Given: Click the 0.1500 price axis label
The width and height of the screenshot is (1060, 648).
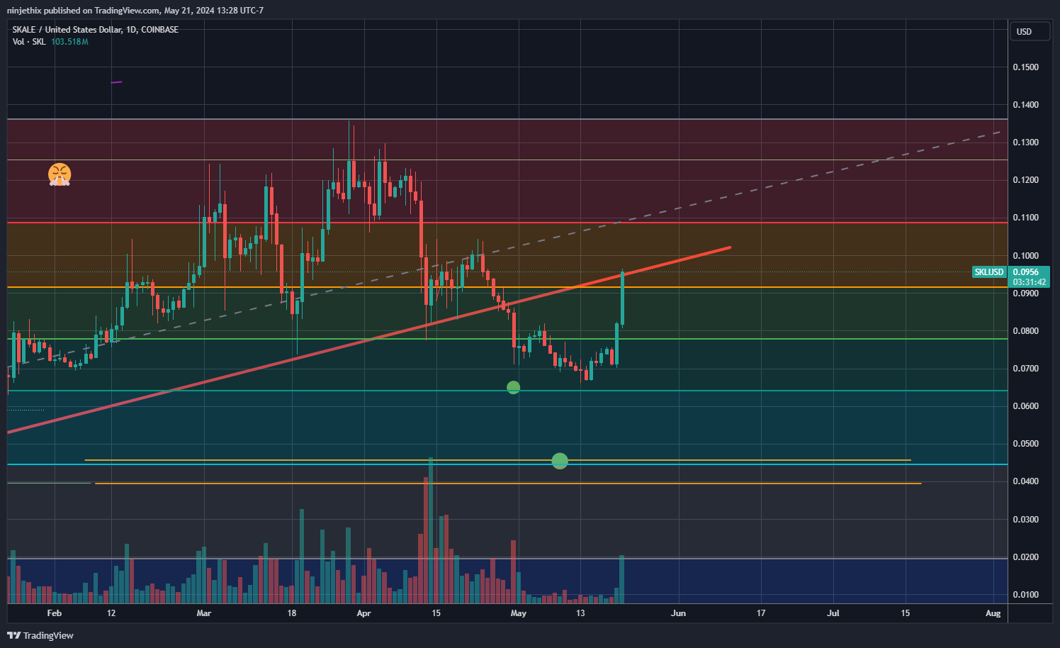Looking at the screenshot, I should pyautogui.click(x=1026, y=67).
